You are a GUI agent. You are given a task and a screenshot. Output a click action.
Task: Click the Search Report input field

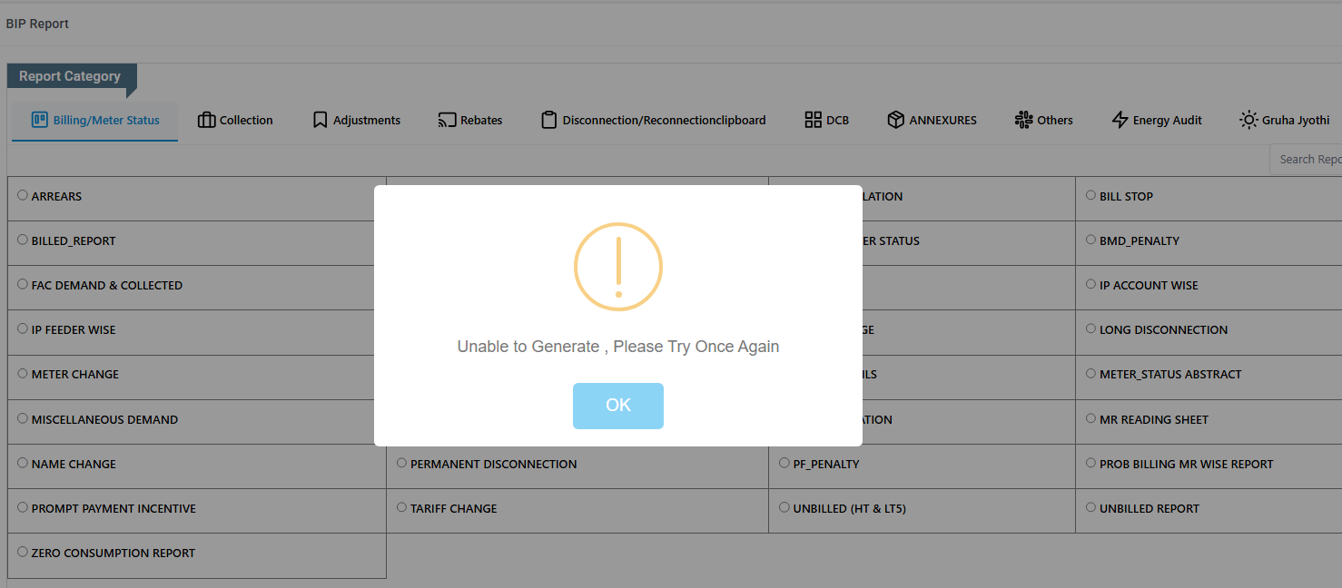1306,159
